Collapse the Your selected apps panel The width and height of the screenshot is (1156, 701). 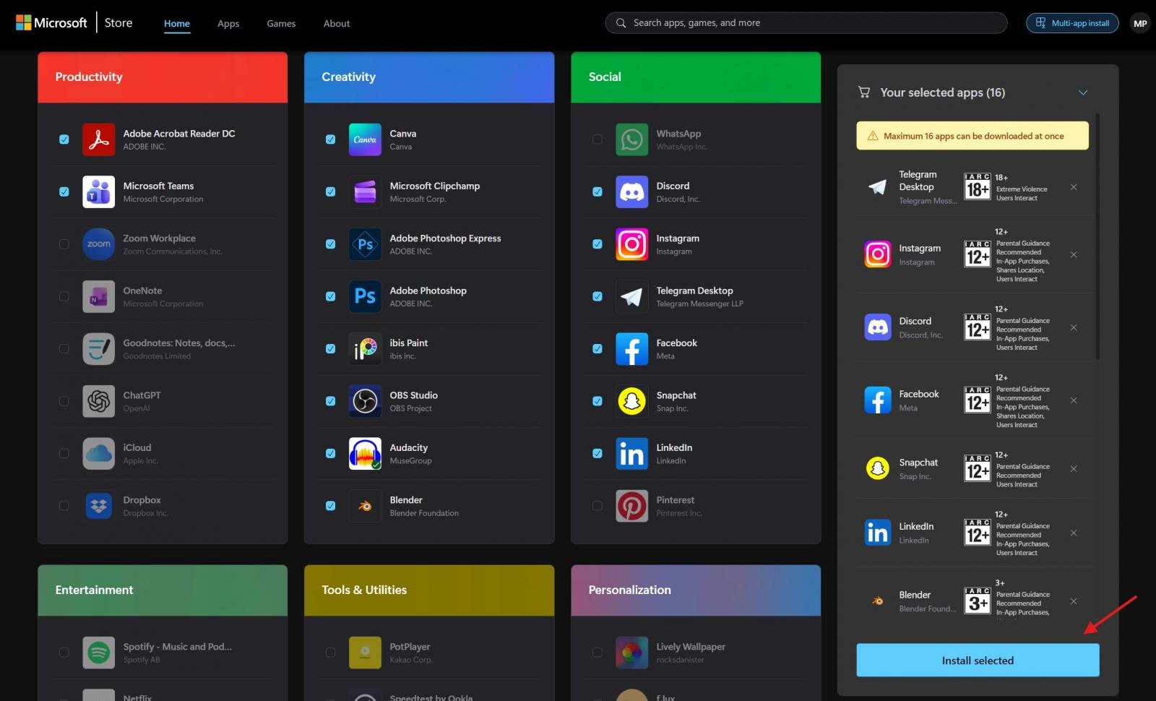1083,92
